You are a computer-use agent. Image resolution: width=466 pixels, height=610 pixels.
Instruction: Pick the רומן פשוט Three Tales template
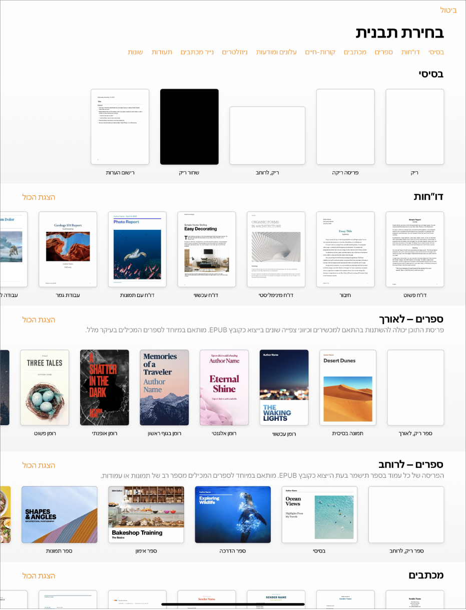point(45,388)
